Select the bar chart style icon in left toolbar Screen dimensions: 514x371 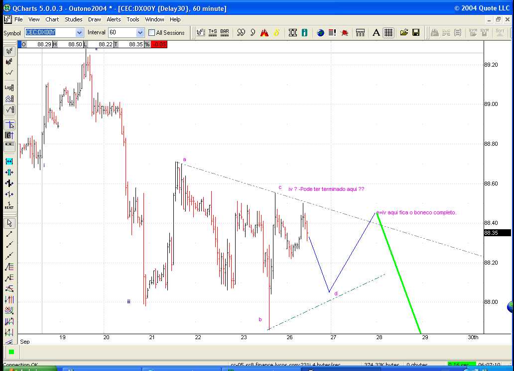(9, 51)
